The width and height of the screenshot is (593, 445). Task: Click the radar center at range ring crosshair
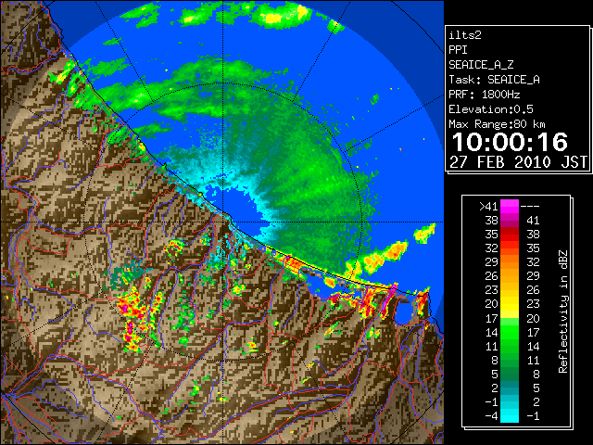click(x=223, y=222)
